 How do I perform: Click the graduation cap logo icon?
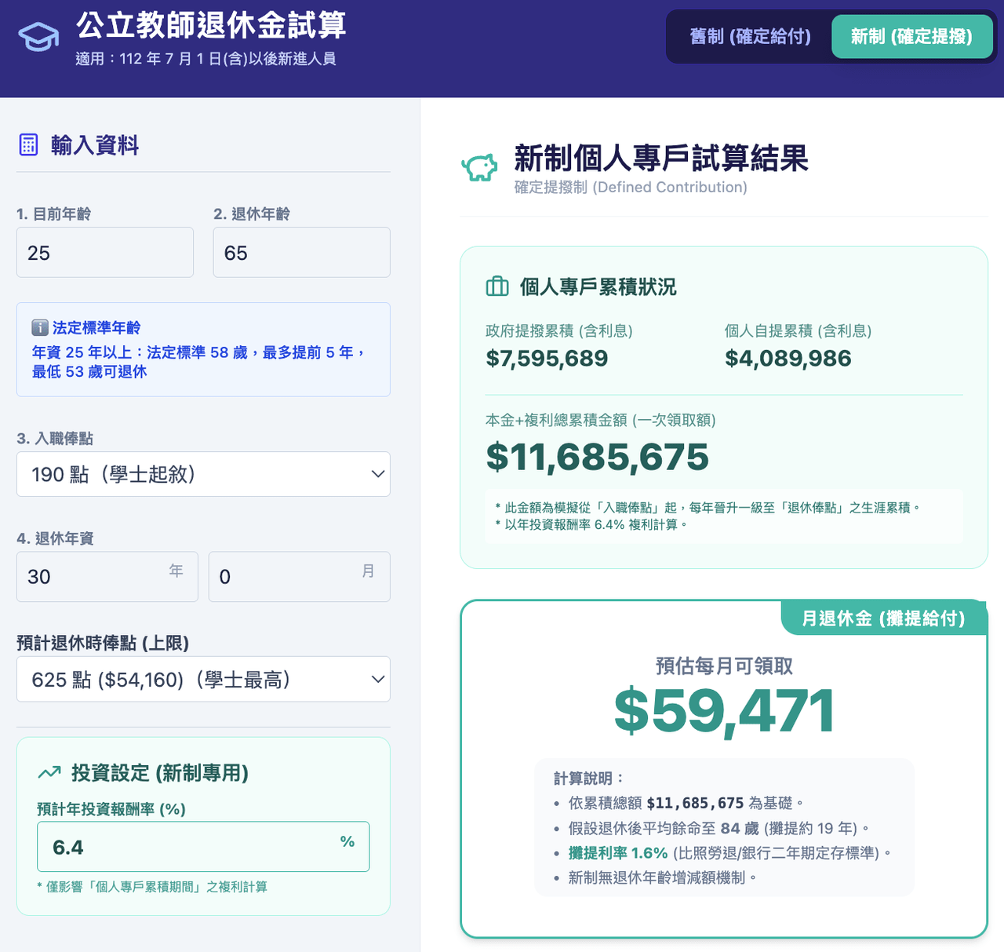tap(38, 38)
